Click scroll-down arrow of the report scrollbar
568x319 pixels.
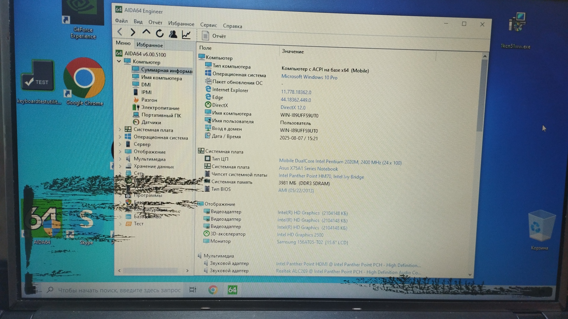470,275
